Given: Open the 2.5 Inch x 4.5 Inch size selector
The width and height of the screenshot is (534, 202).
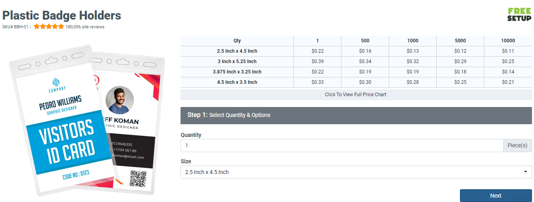Looking at the screenshot, I should 352,172.
